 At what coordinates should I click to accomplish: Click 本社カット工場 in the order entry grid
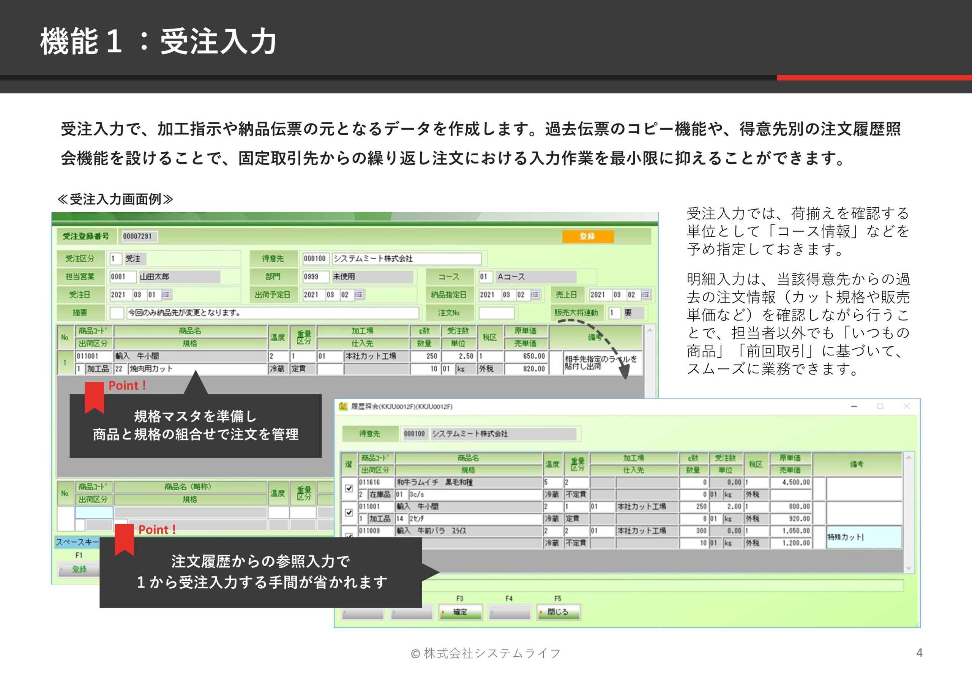[x=376, y=356]
